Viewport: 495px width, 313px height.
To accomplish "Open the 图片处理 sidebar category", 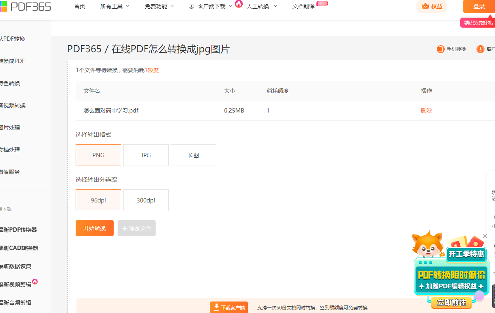I will 10,128.
